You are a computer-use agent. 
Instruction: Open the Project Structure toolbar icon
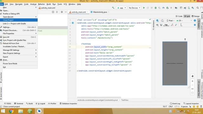click(176, 8)
